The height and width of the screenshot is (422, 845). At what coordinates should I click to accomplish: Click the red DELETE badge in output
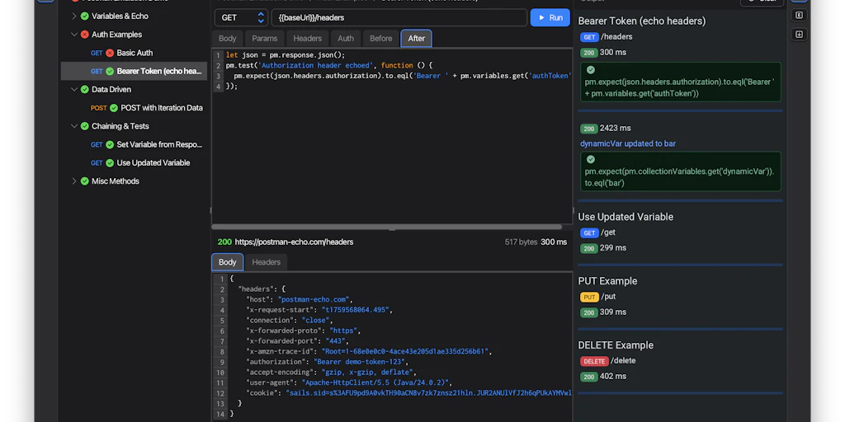coord(594,361)
